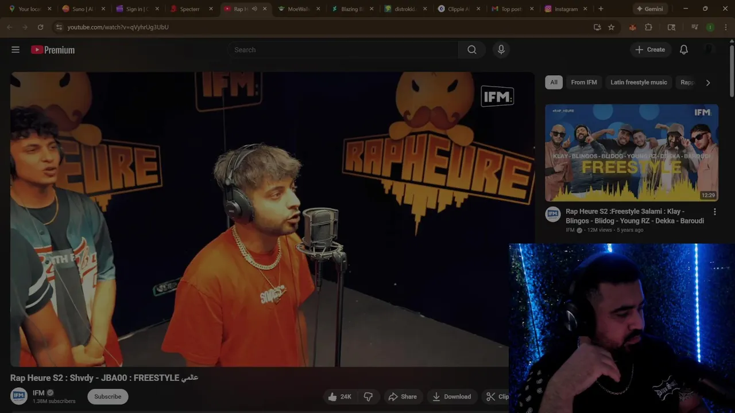Open the browser extensions puzzle icon
The height and width of the screenshot is (413, 735).
(x=648, y=27)
